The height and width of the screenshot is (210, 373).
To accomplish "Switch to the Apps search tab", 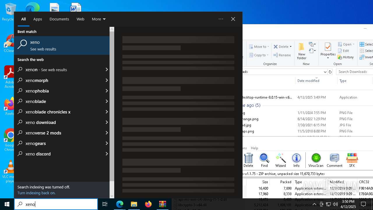I will (x=38, y=19).
